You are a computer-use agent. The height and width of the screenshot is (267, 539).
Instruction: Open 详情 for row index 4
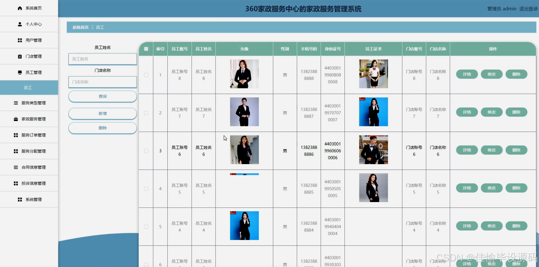(467, 188)
